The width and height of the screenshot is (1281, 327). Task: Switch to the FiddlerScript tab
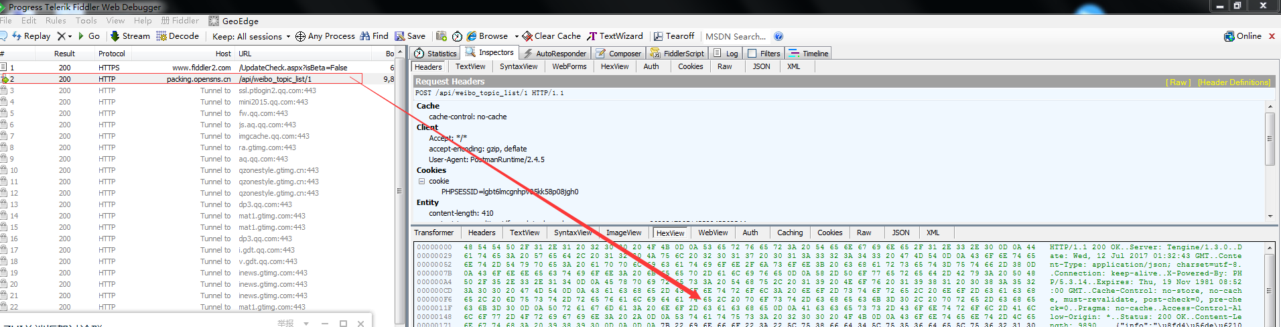tap(677, 54)
